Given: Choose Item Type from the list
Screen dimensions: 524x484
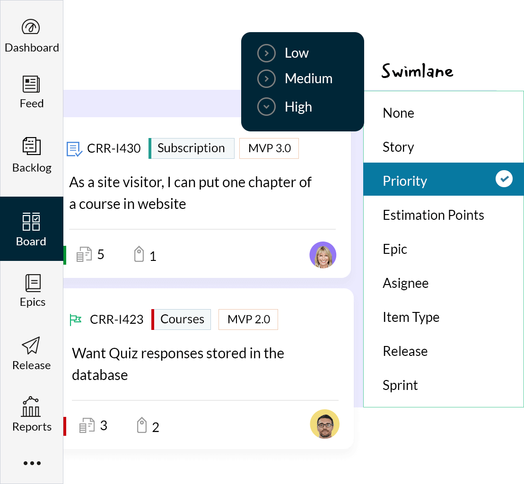Looking at the screenshot, I should click(x=410, y=317).
